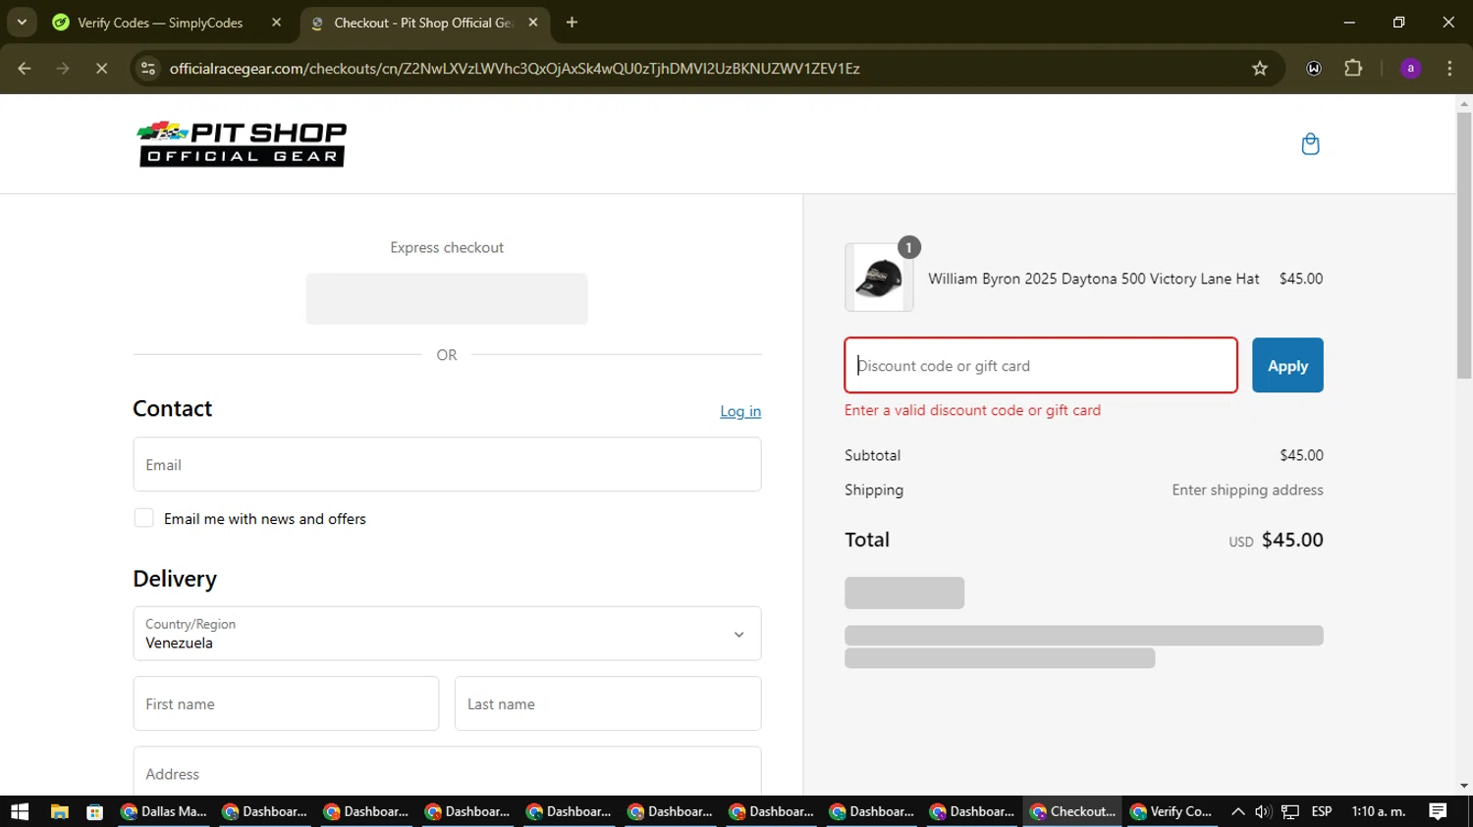1473x827 pixels.
Task: Click into the Email field
Action: click(447, 464)
